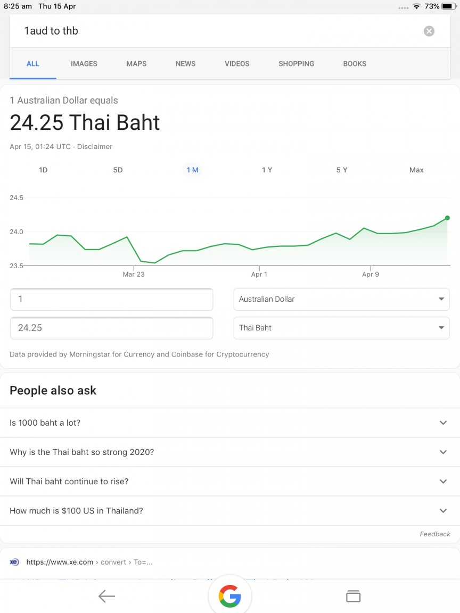This screenshot has height=613, width=460.
Task: Open the Australian Dollar currency dropdown
Action: (341, 299)
